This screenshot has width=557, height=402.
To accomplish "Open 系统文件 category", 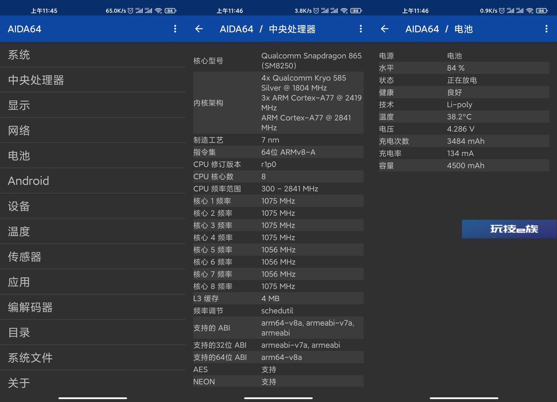I will pos(93,358).
